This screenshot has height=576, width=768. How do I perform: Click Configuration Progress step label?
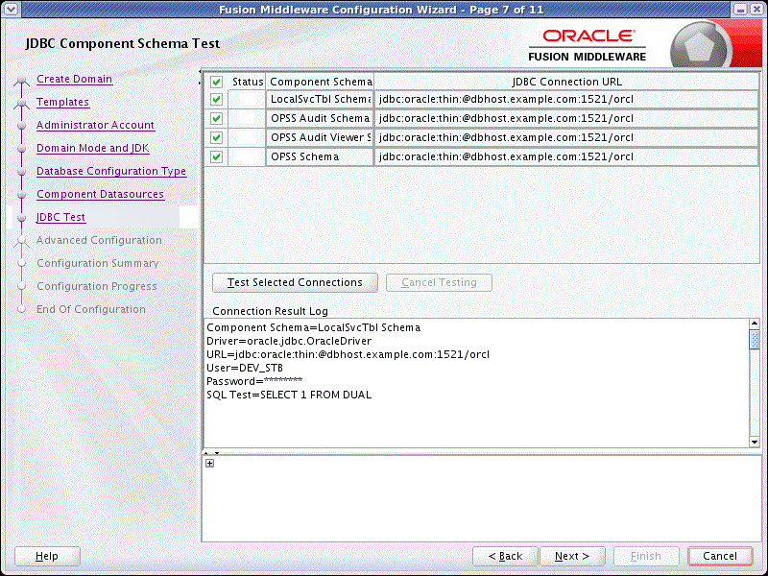click(x=97, y=286)
